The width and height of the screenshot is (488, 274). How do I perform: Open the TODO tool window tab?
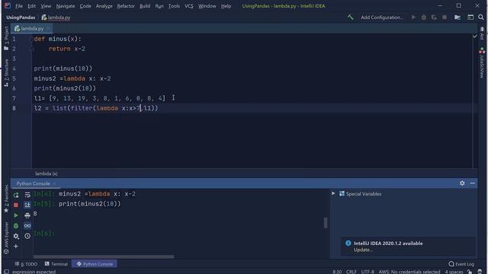click(26, 264)
